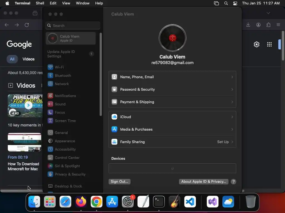
Task: Open Launchpad from the Dock
Action: [50, 202]
